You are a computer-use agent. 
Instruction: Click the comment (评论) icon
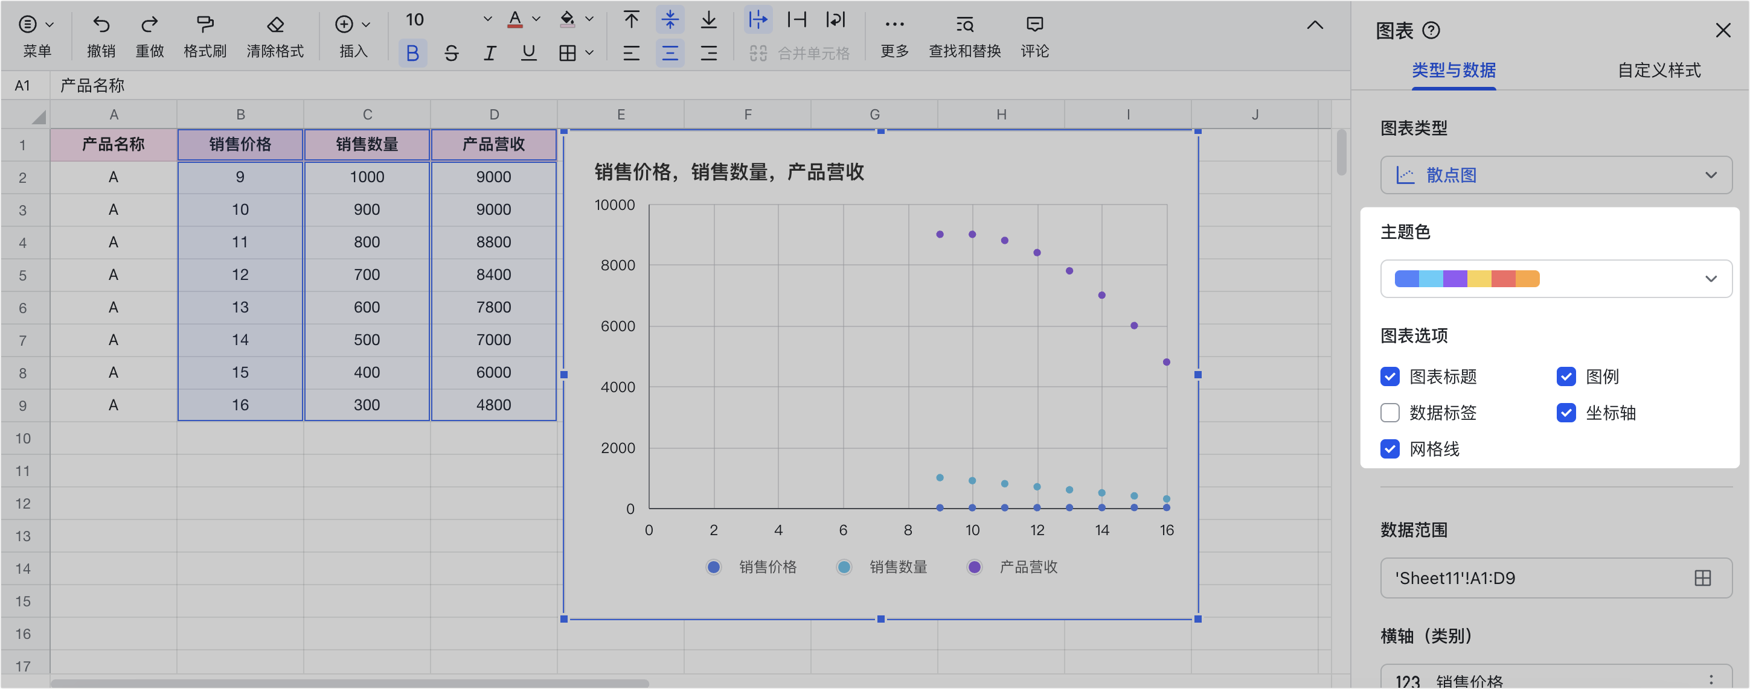pos(1034,25)
